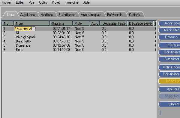Go to the Vue principale tab
The height and width of the screenshot is (118, 180).
point(91,15)
